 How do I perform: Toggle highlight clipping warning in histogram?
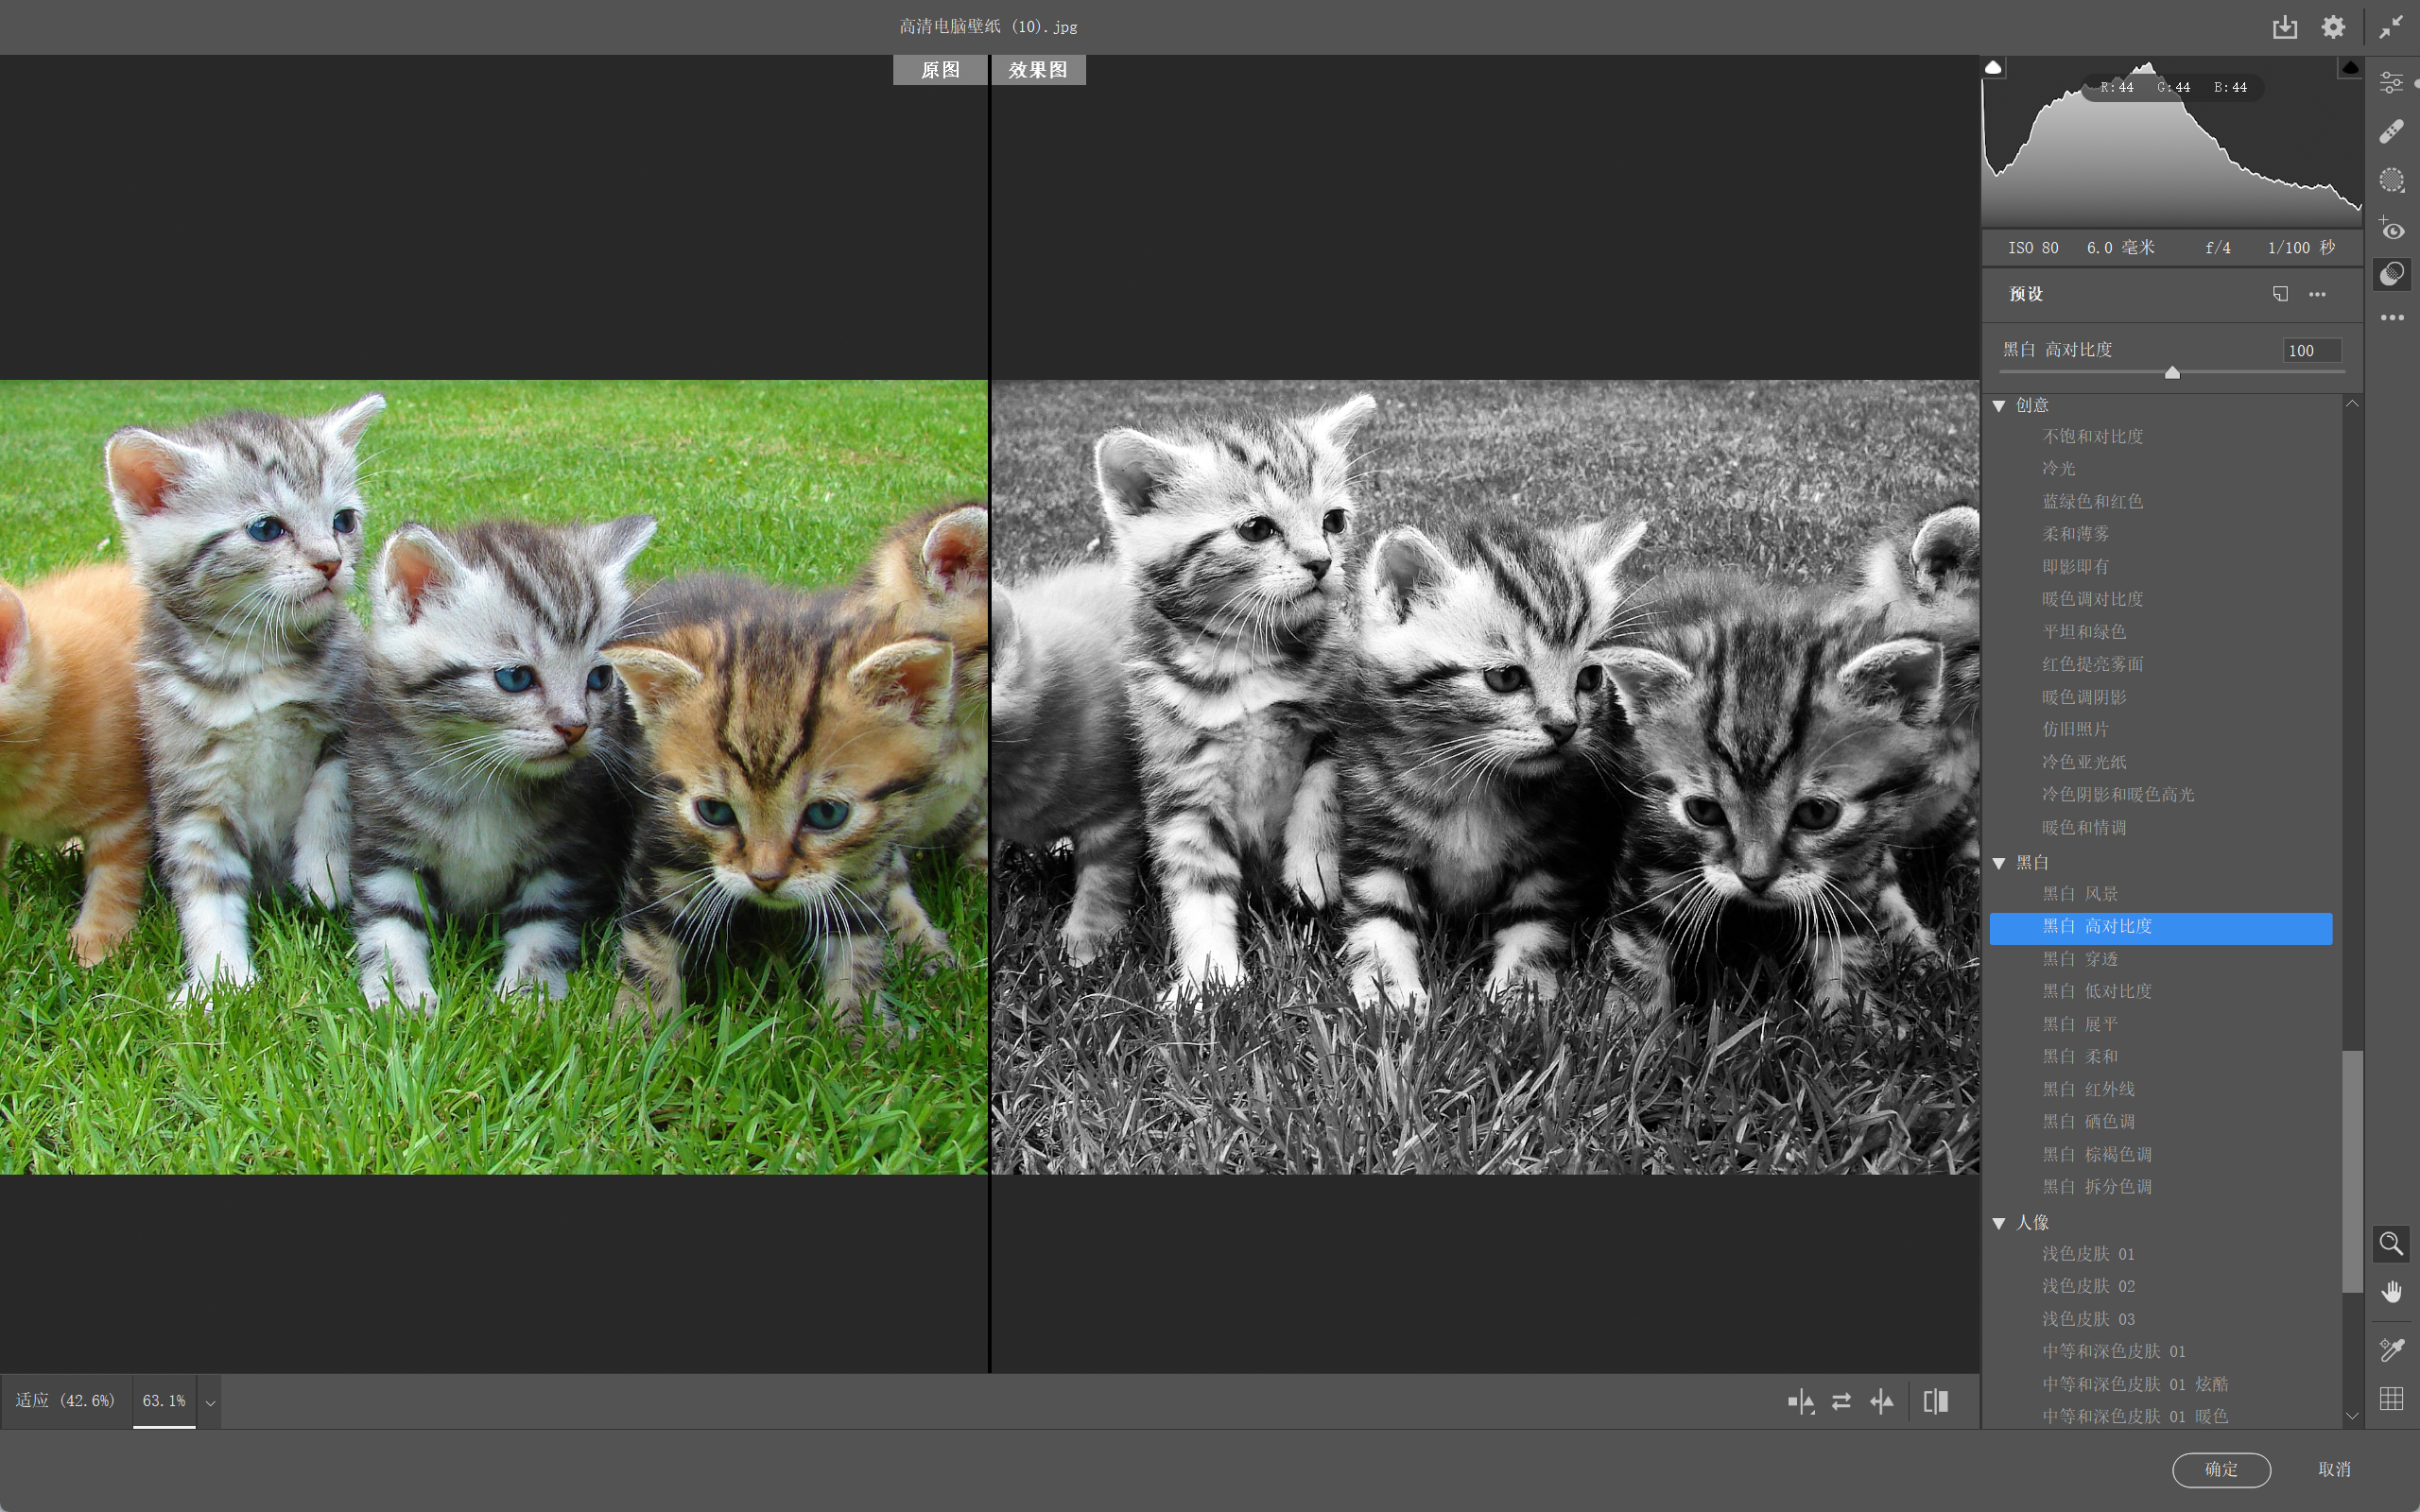[2349, 67]
